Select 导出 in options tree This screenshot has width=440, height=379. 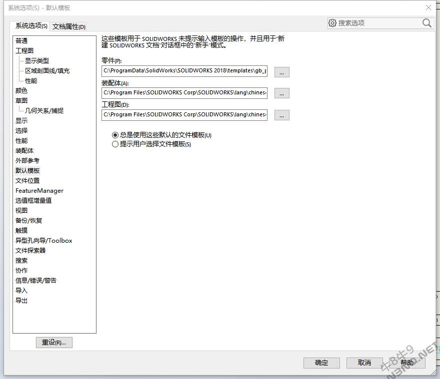click(21, 301)
